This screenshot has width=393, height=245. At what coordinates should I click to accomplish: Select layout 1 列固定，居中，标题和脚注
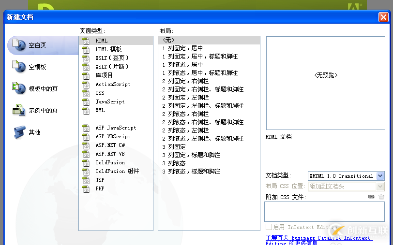click(209, 57)
